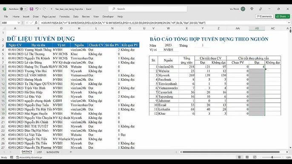Select cell with name 'Vương Mạnh Thắng'
This screenshot has height=164, width=292.
pos(38,50)
